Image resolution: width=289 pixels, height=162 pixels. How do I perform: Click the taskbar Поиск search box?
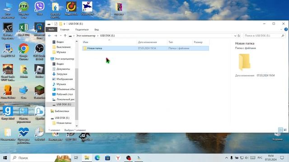[41, 158]
